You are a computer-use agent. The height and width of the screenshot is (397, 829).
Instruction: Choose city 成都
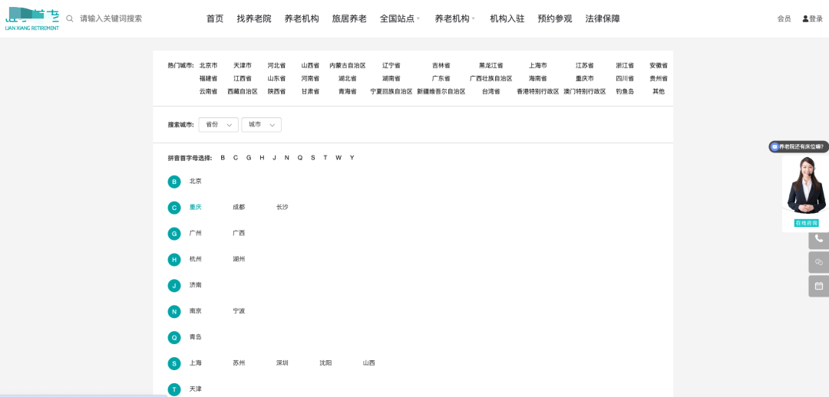click(239, 207)
